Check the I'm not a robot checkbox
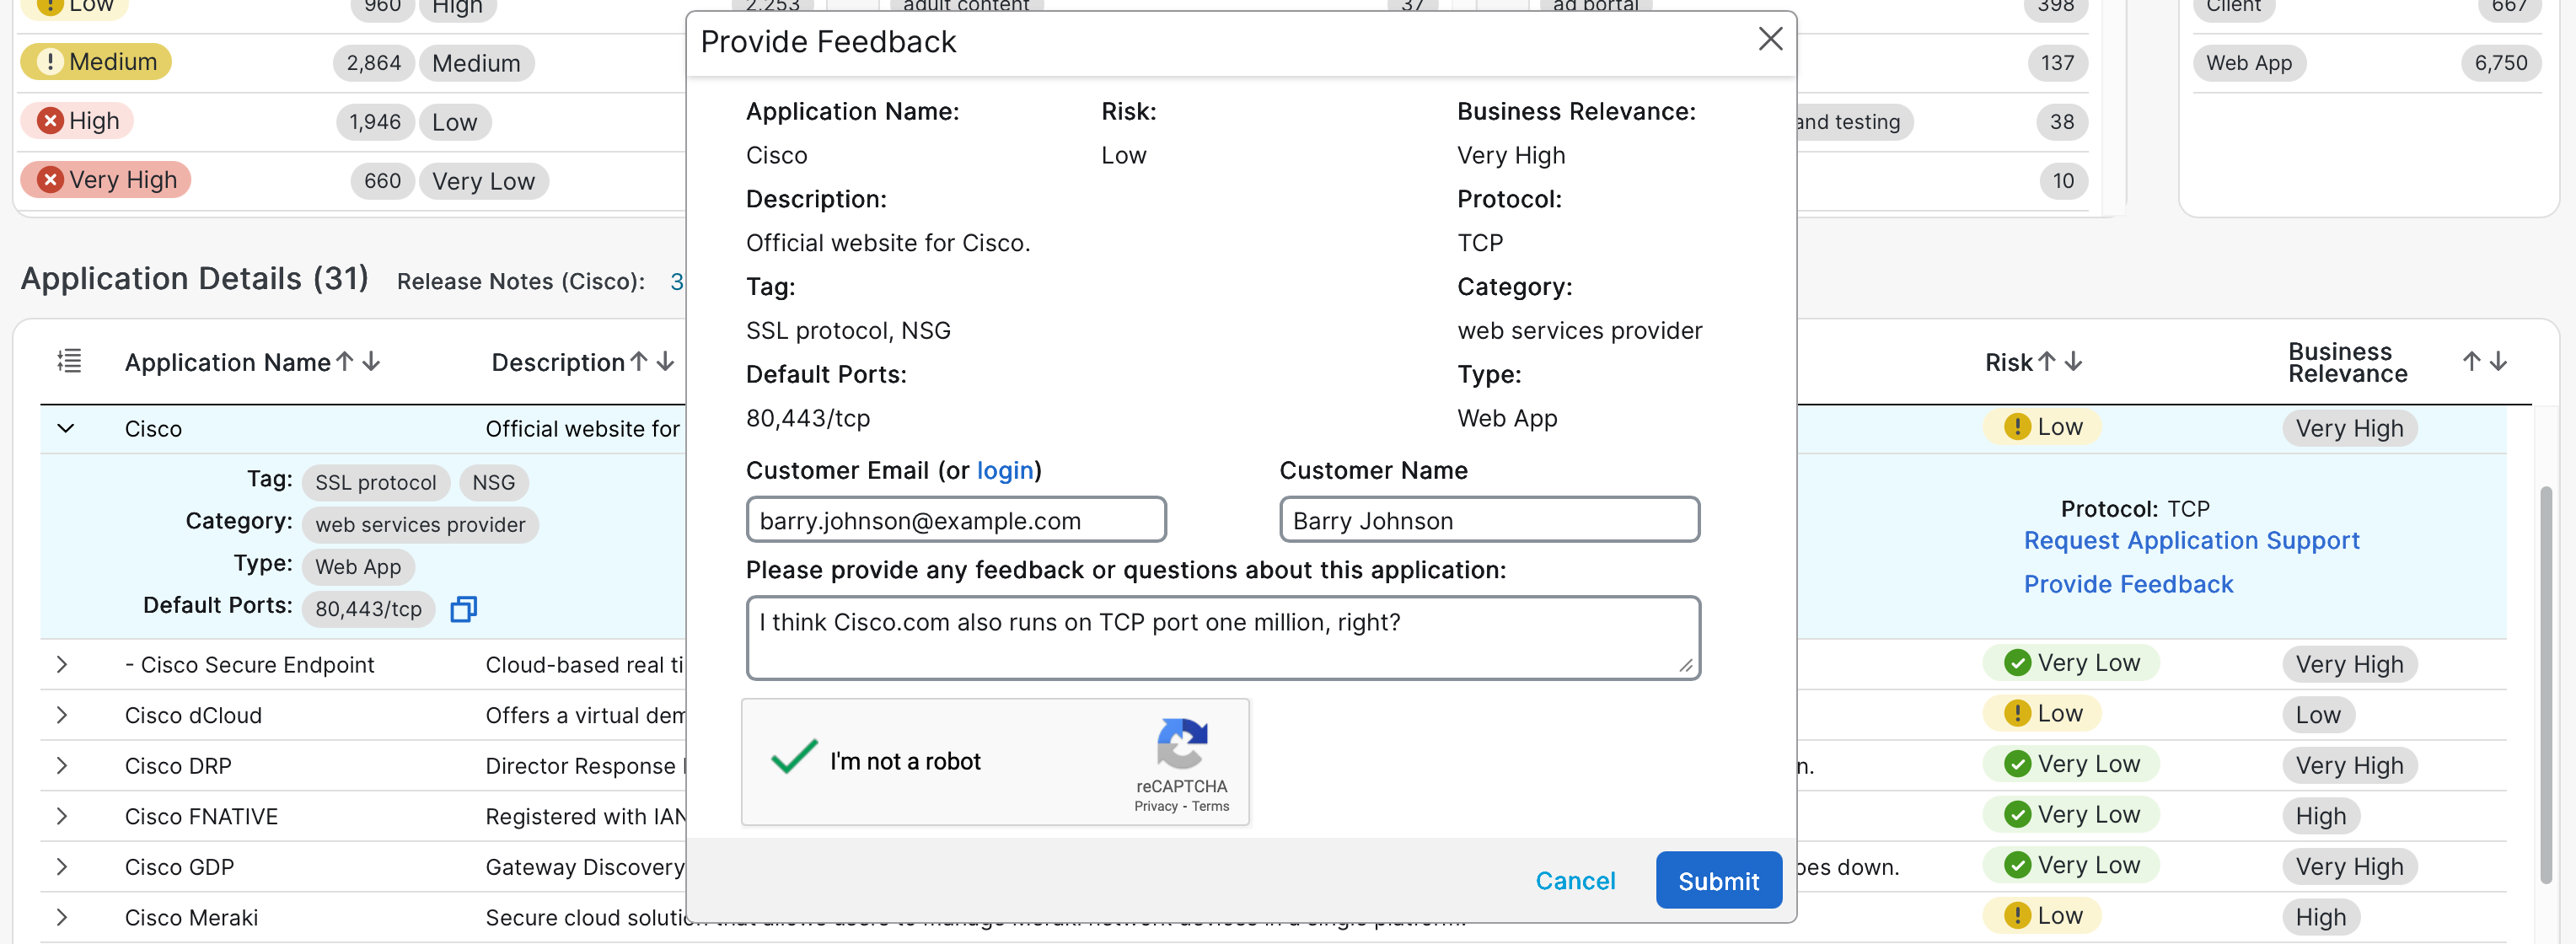 click(x=793, y=760)
